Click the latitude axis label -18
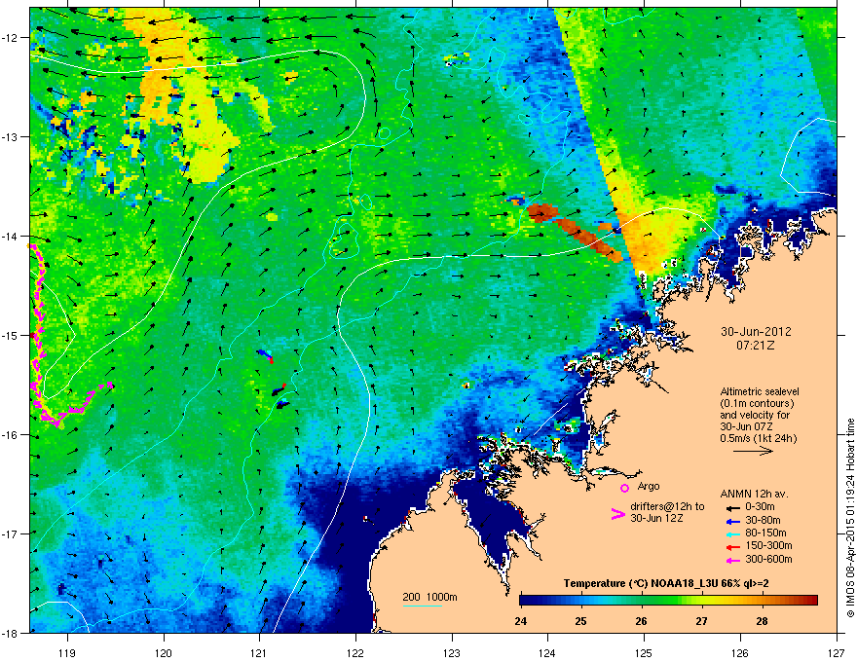Viewport: 857px width, 662px height. pyautogui.click(x=11, y=633)
